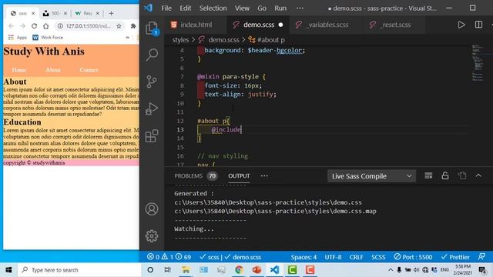Open the Search view in activity bar

click(x=152, y=55)
